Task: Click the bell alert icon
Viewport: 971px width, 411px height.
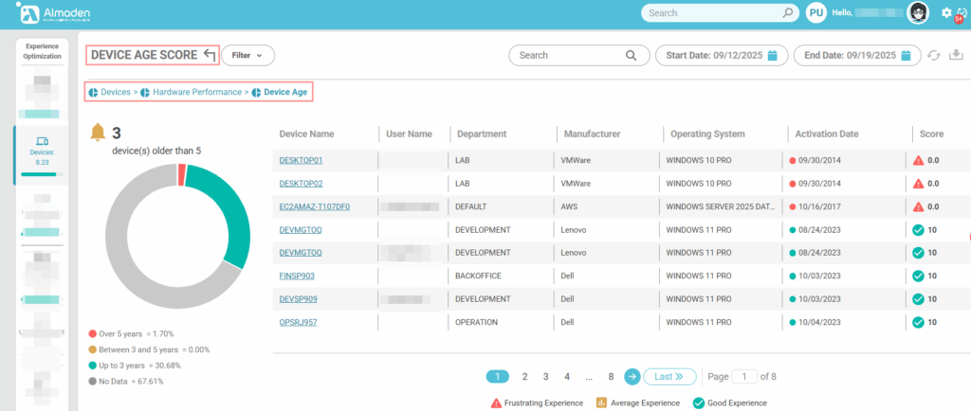Action: tap(97, 133)
